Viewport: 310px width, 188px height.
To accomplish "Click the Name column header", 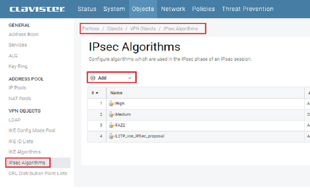I will click(117, 93).
